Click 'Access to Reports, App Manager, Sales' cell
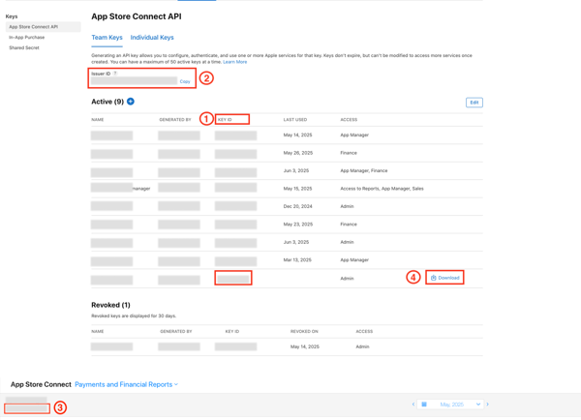The image size is (581, 420). coord(382,189)
